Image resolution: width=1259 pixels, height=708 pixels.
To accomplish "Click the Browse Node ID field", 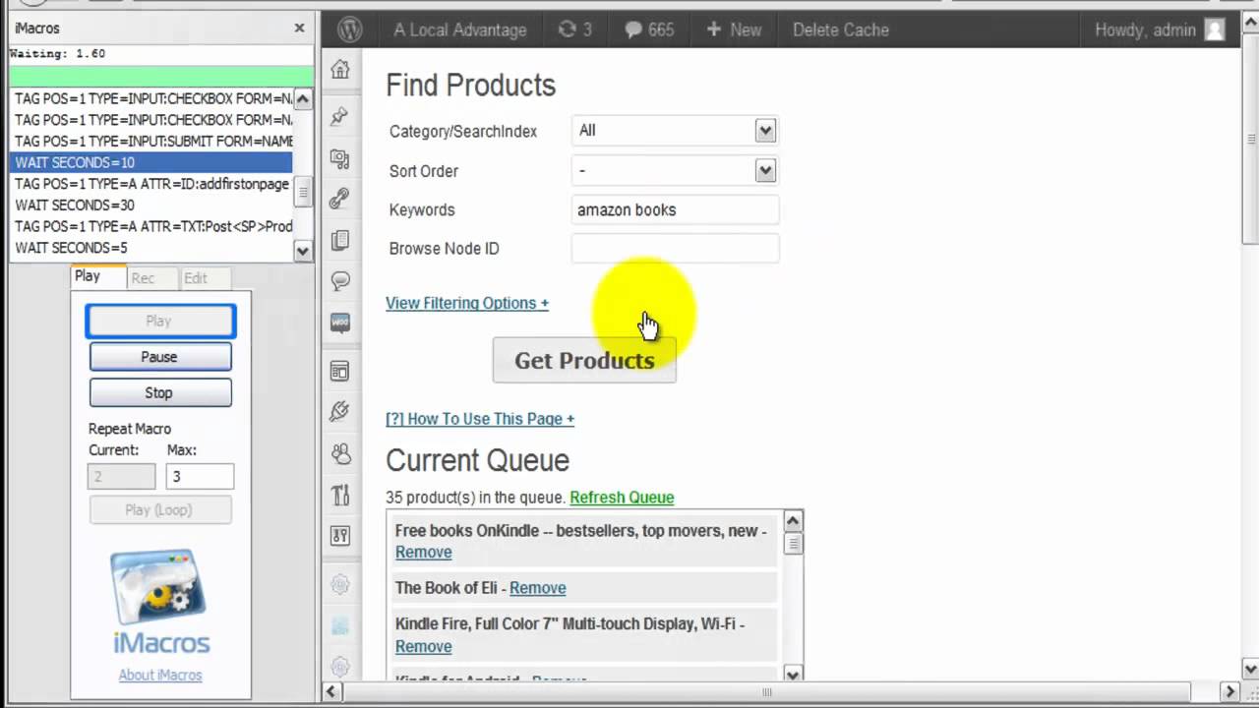I will tap(675, 248).
